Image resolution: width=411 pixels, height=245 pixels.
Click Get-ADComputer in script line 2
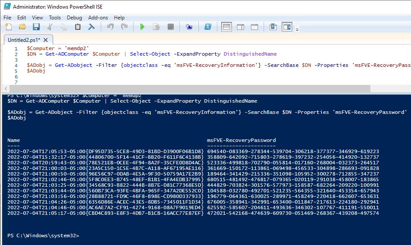[67, 54]
